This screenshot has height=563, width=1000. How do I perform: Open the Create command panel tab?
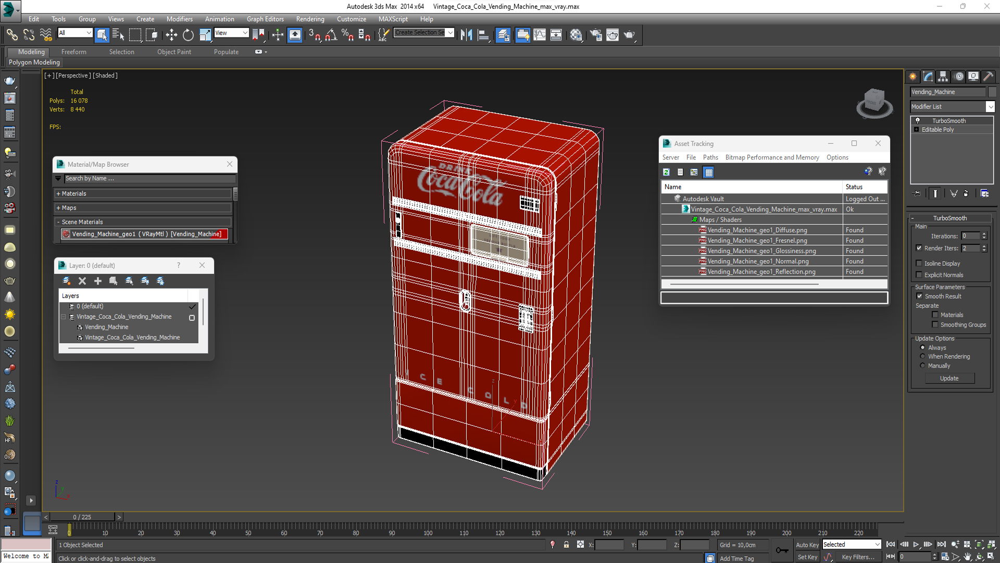tap(913, 77)
